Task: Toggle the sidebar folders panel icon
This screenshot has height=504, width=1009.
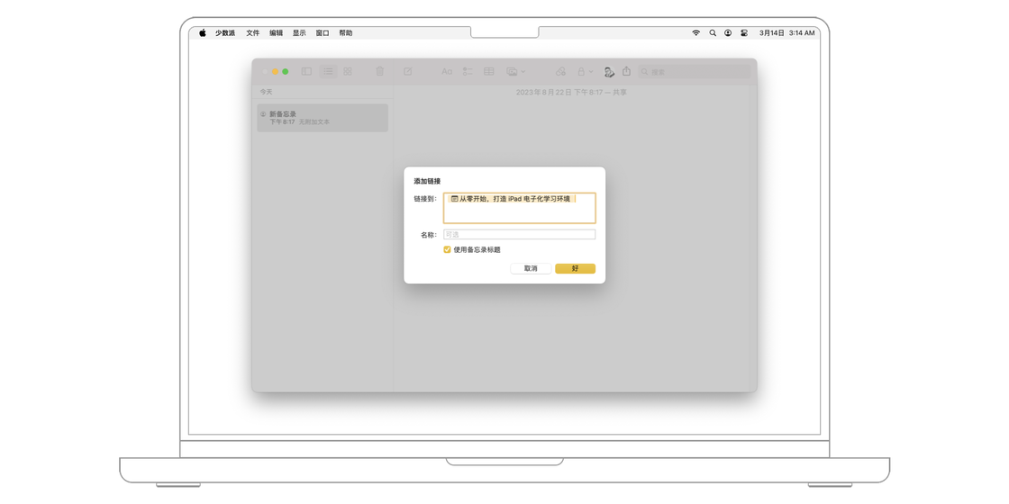Action: [x=306, y=72]
